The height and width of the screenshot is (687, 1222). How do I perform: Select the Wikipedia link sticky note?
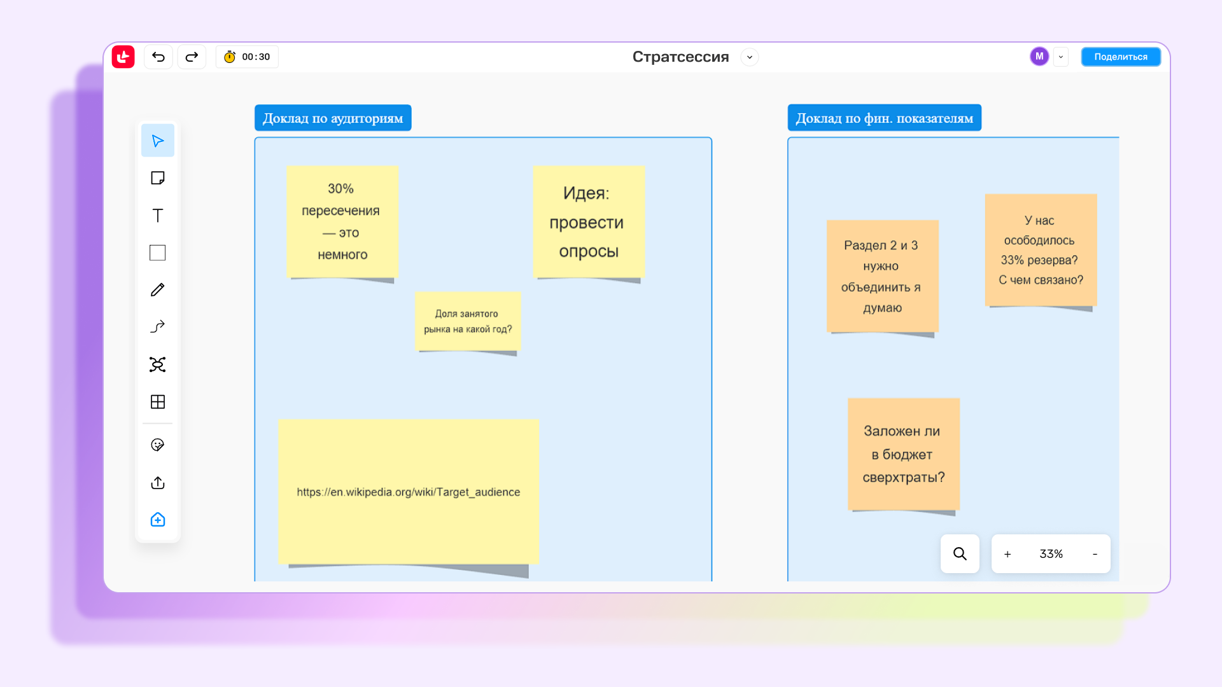click(408, 492)
